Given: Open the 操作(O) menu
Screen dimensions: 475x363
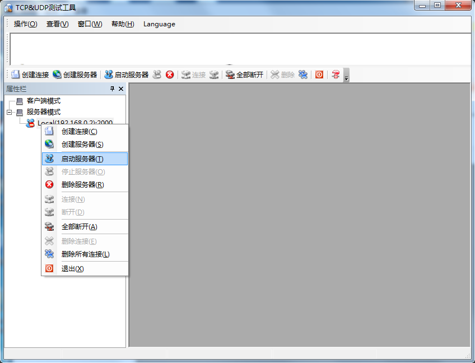Looking at the screenshot, I should (25, 24).
